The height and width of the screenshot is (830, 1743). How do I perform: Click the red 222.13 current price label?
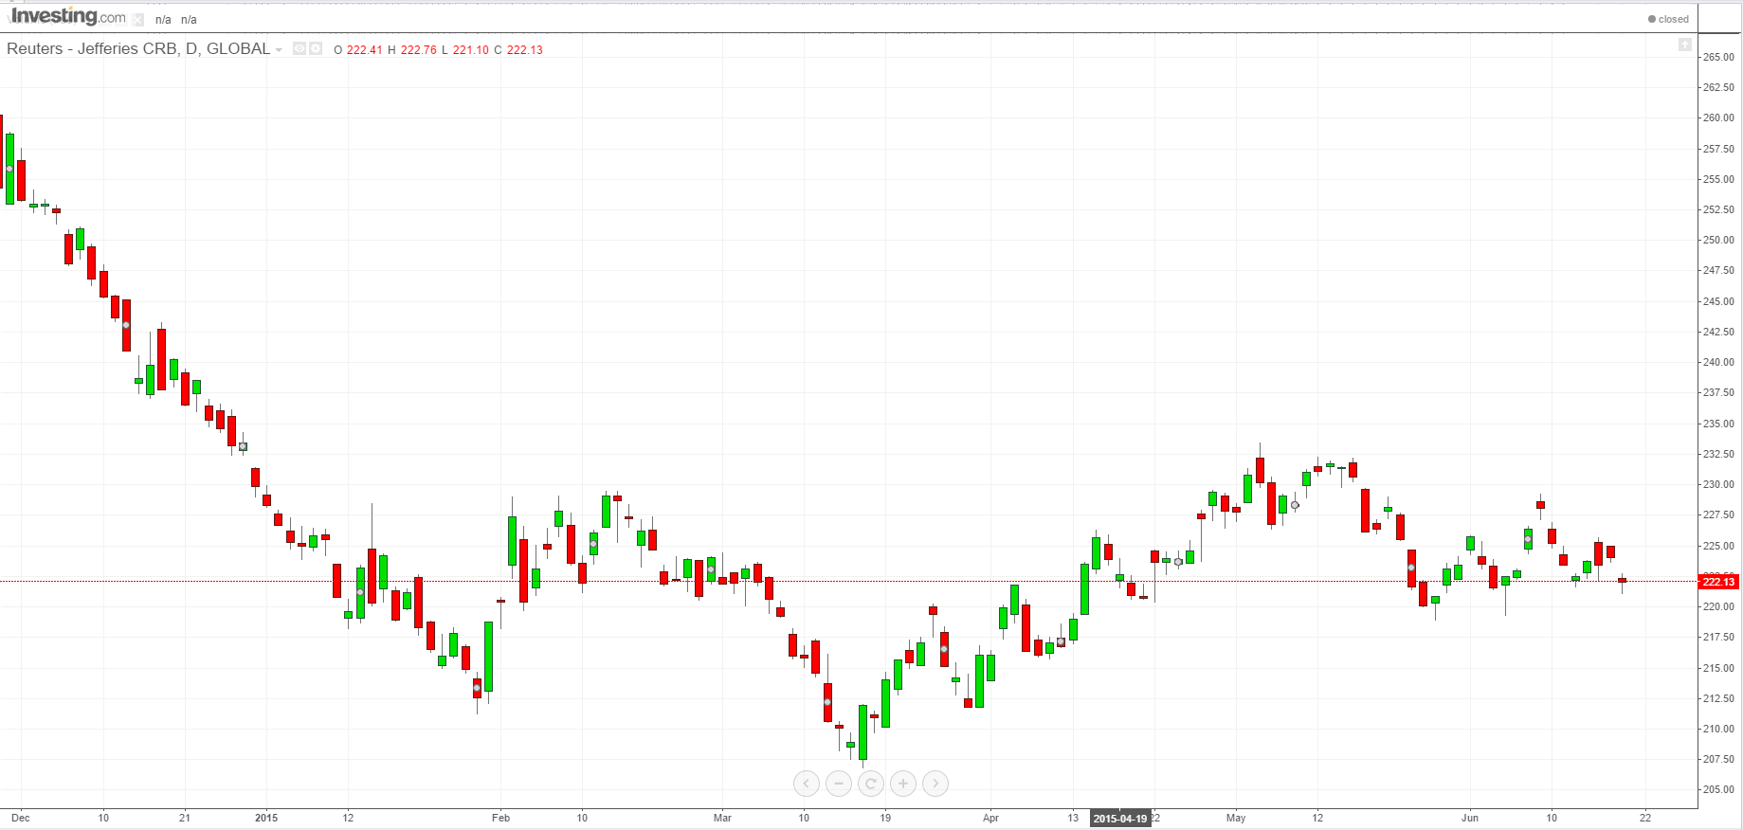click(x=1718, y=582)
